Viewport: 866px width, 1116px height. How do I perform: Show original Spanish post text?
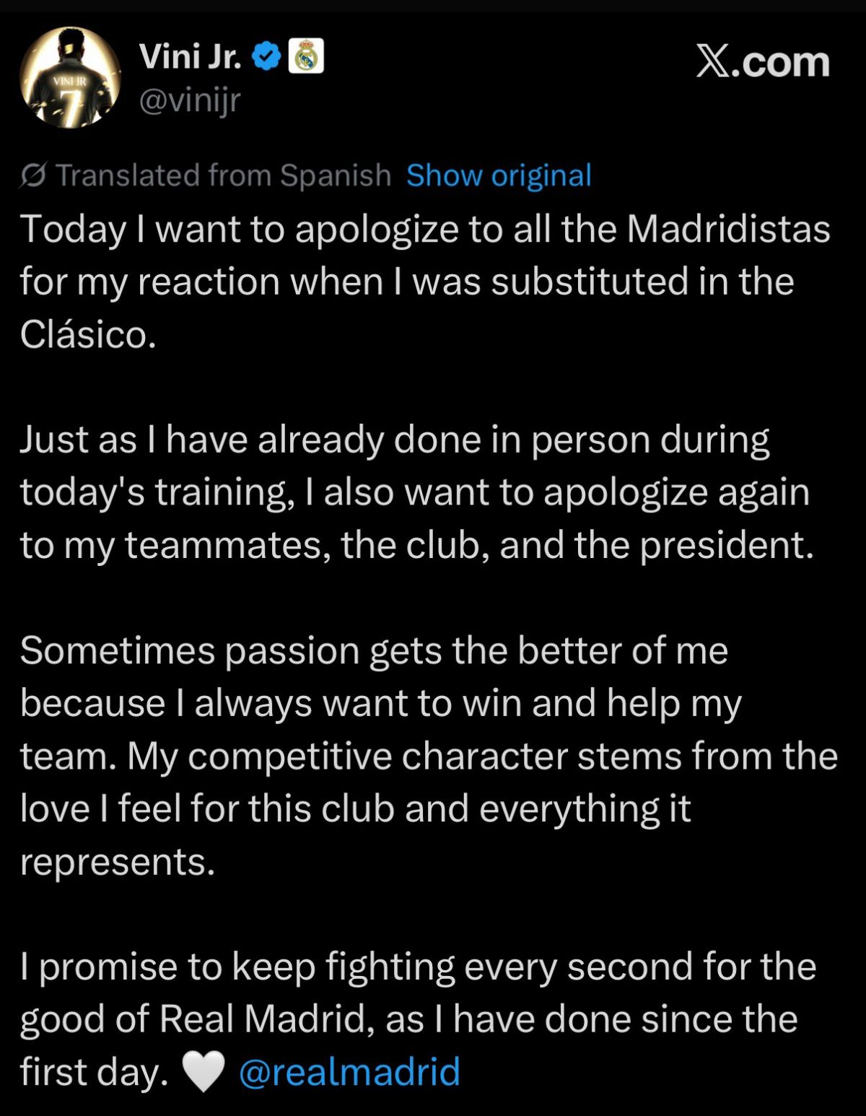coord(499,175)
